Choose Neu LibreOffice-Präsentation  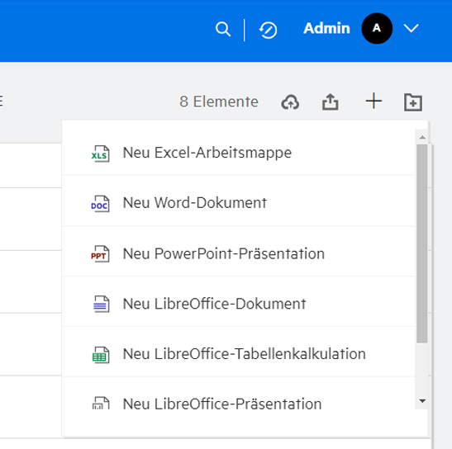(239, 404)
